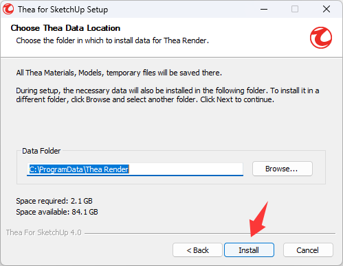The width and height of the screenshot is (343, 266).
Task: Click into the Data Folder path field
Action: [135, 169]
